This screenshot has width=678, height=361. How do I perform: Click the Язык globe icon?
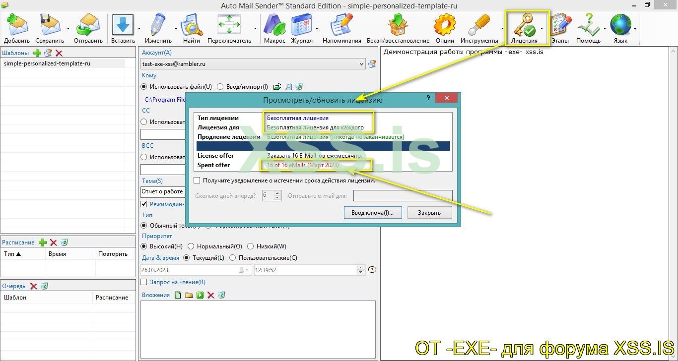click(x=620, y=25)
